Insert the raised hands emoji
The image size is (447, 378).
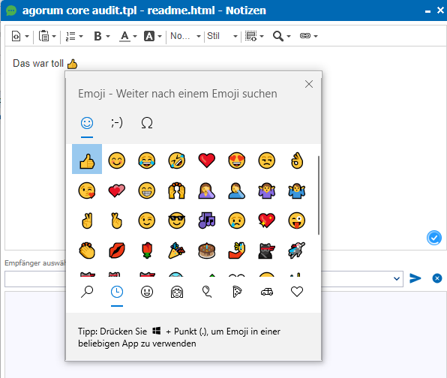pos(177,190)
